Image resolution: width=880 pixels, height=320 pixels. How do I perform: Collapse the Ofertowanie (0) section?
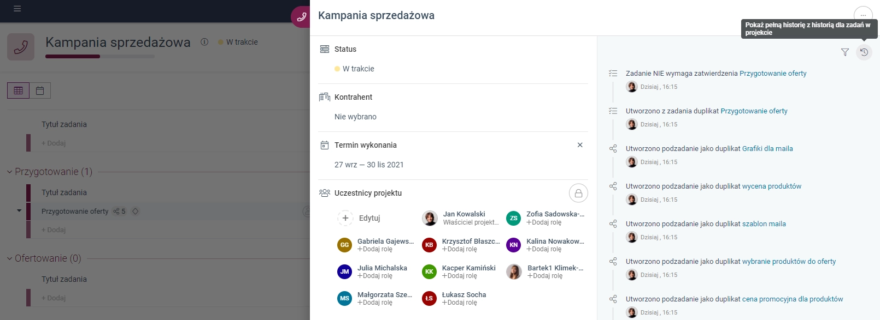(x=9, y=258)
